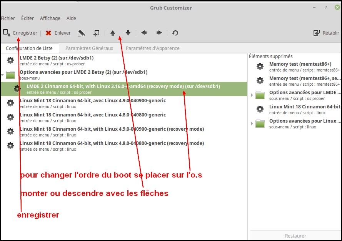
Task: Switch to Paramètres Généraux tab
Action: (x=89, y=48)
